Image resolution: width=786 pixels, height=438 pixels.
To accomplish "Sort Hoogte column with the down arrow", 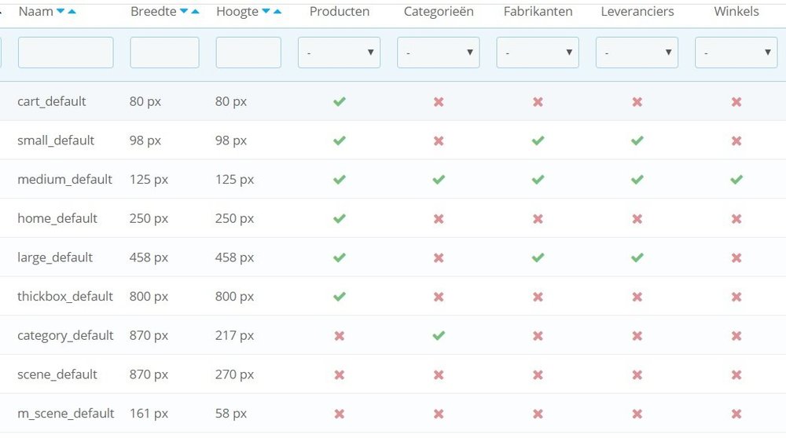I will [266, 12].
